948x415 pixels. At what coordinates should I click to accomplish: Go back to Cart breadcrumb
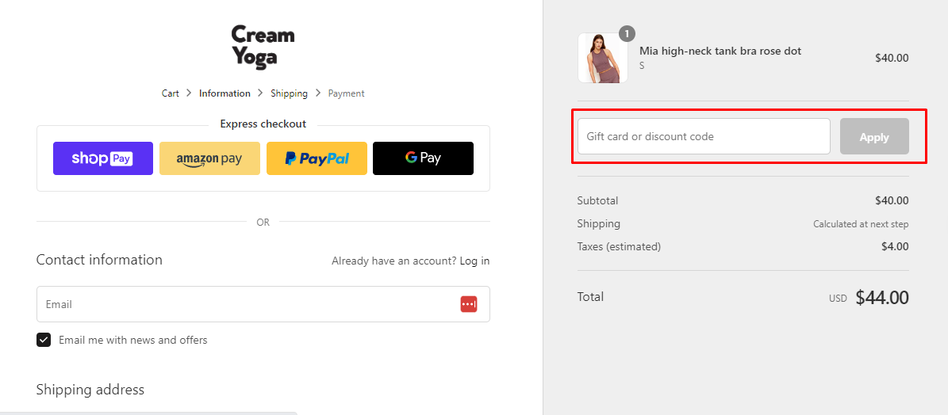tap(171, 93)
